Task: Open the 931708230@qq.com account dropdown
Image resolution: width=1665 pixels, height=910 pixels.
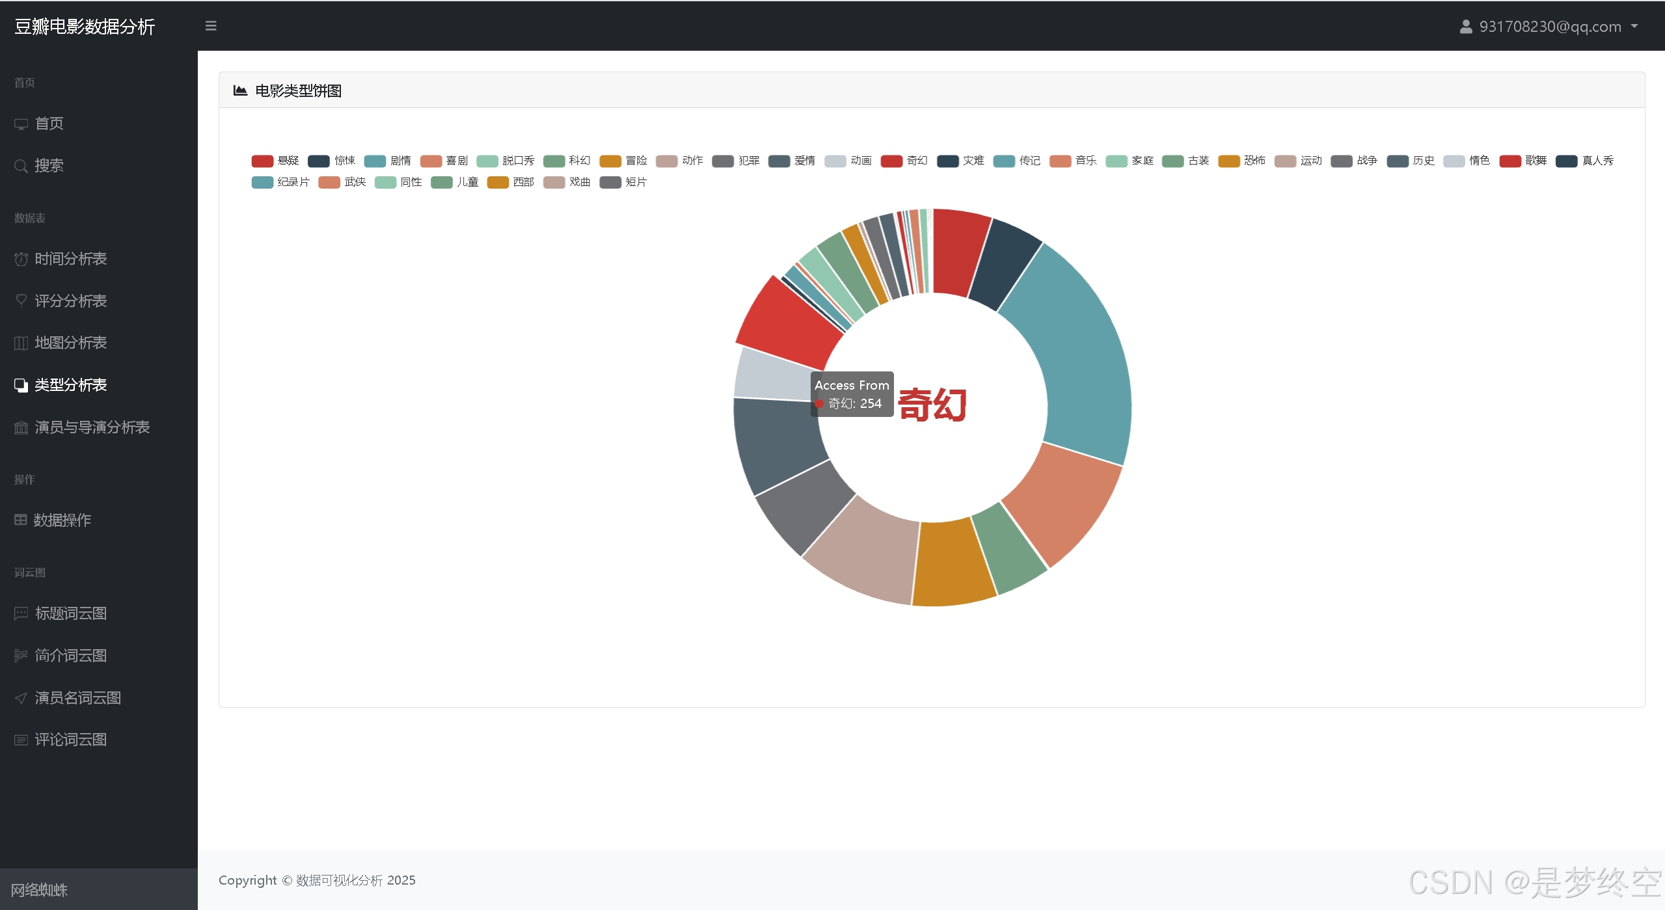Action: coord(1549,27)
